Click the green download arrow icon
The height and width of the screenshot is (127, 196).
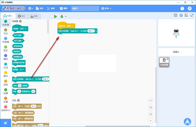[62, 16]
